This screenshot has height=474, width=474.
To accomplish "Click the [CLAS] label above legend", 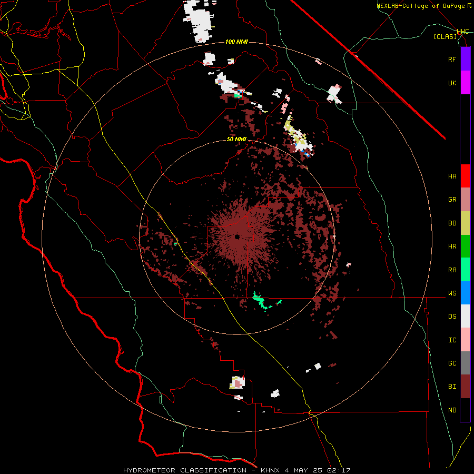I will pyautogui.click(x=445, y=36).
